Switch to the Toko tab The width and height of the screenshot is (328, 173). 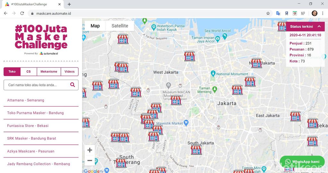point(12,72)
